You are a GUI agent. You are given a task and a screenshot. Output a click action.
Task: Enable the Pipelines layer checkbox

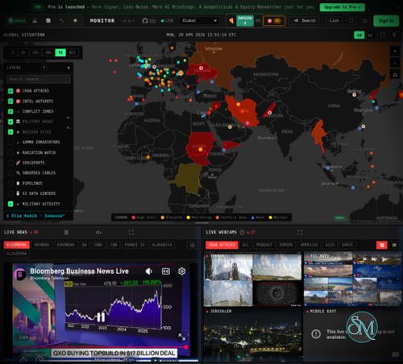click(10, 183)
